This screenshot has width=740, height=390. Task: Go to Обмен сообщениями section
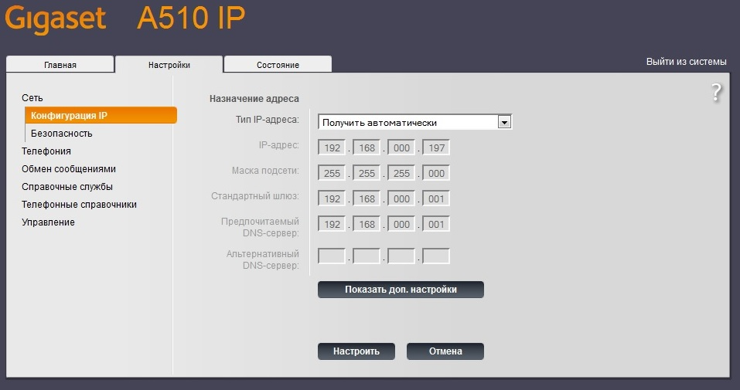68,169
